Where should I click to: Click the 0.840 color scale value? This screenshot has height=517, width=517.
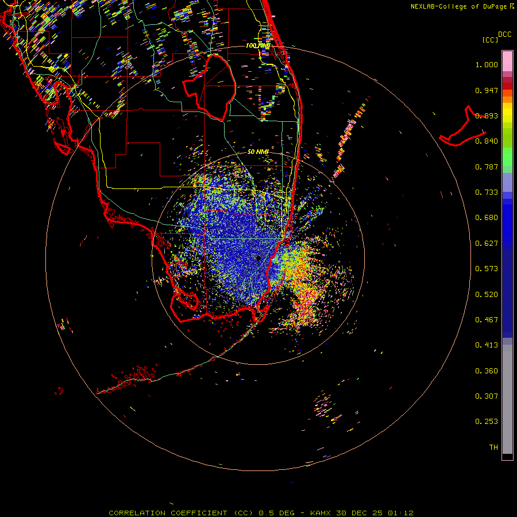click(487, 141)
